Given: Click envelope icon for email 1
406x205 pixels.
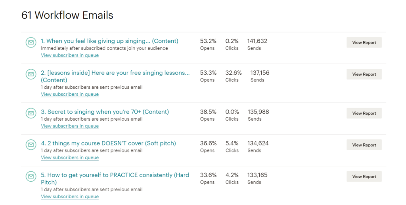Looking at the screenshot, I should [31, 42].
